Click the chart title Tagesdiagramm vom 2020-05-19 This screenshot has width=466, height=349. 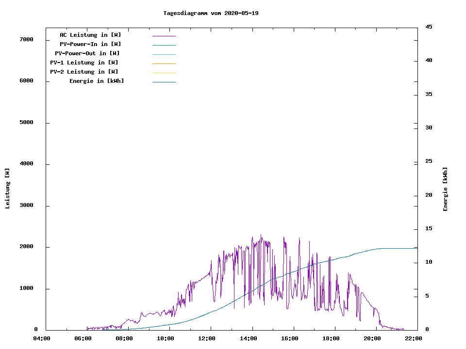pos(211,13)
